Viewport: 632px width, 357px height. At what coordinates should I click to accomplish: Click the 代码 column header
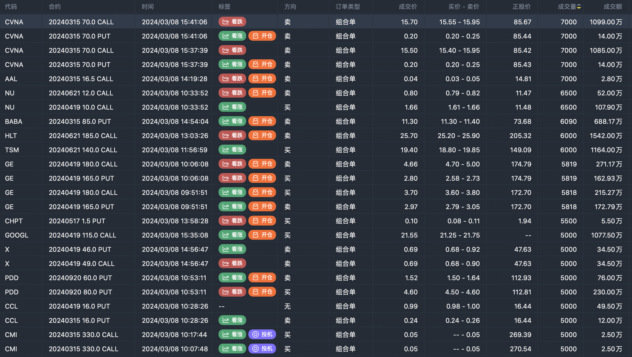pyautogui.click(x=11, y=7)
